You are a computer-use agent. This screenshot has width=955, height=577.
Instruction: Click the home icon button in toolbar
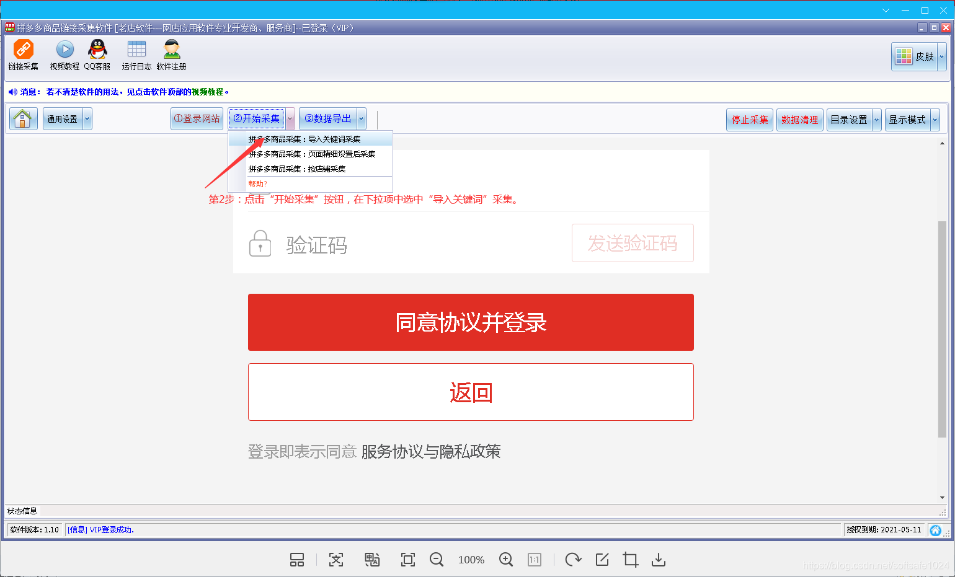point(23,118)
